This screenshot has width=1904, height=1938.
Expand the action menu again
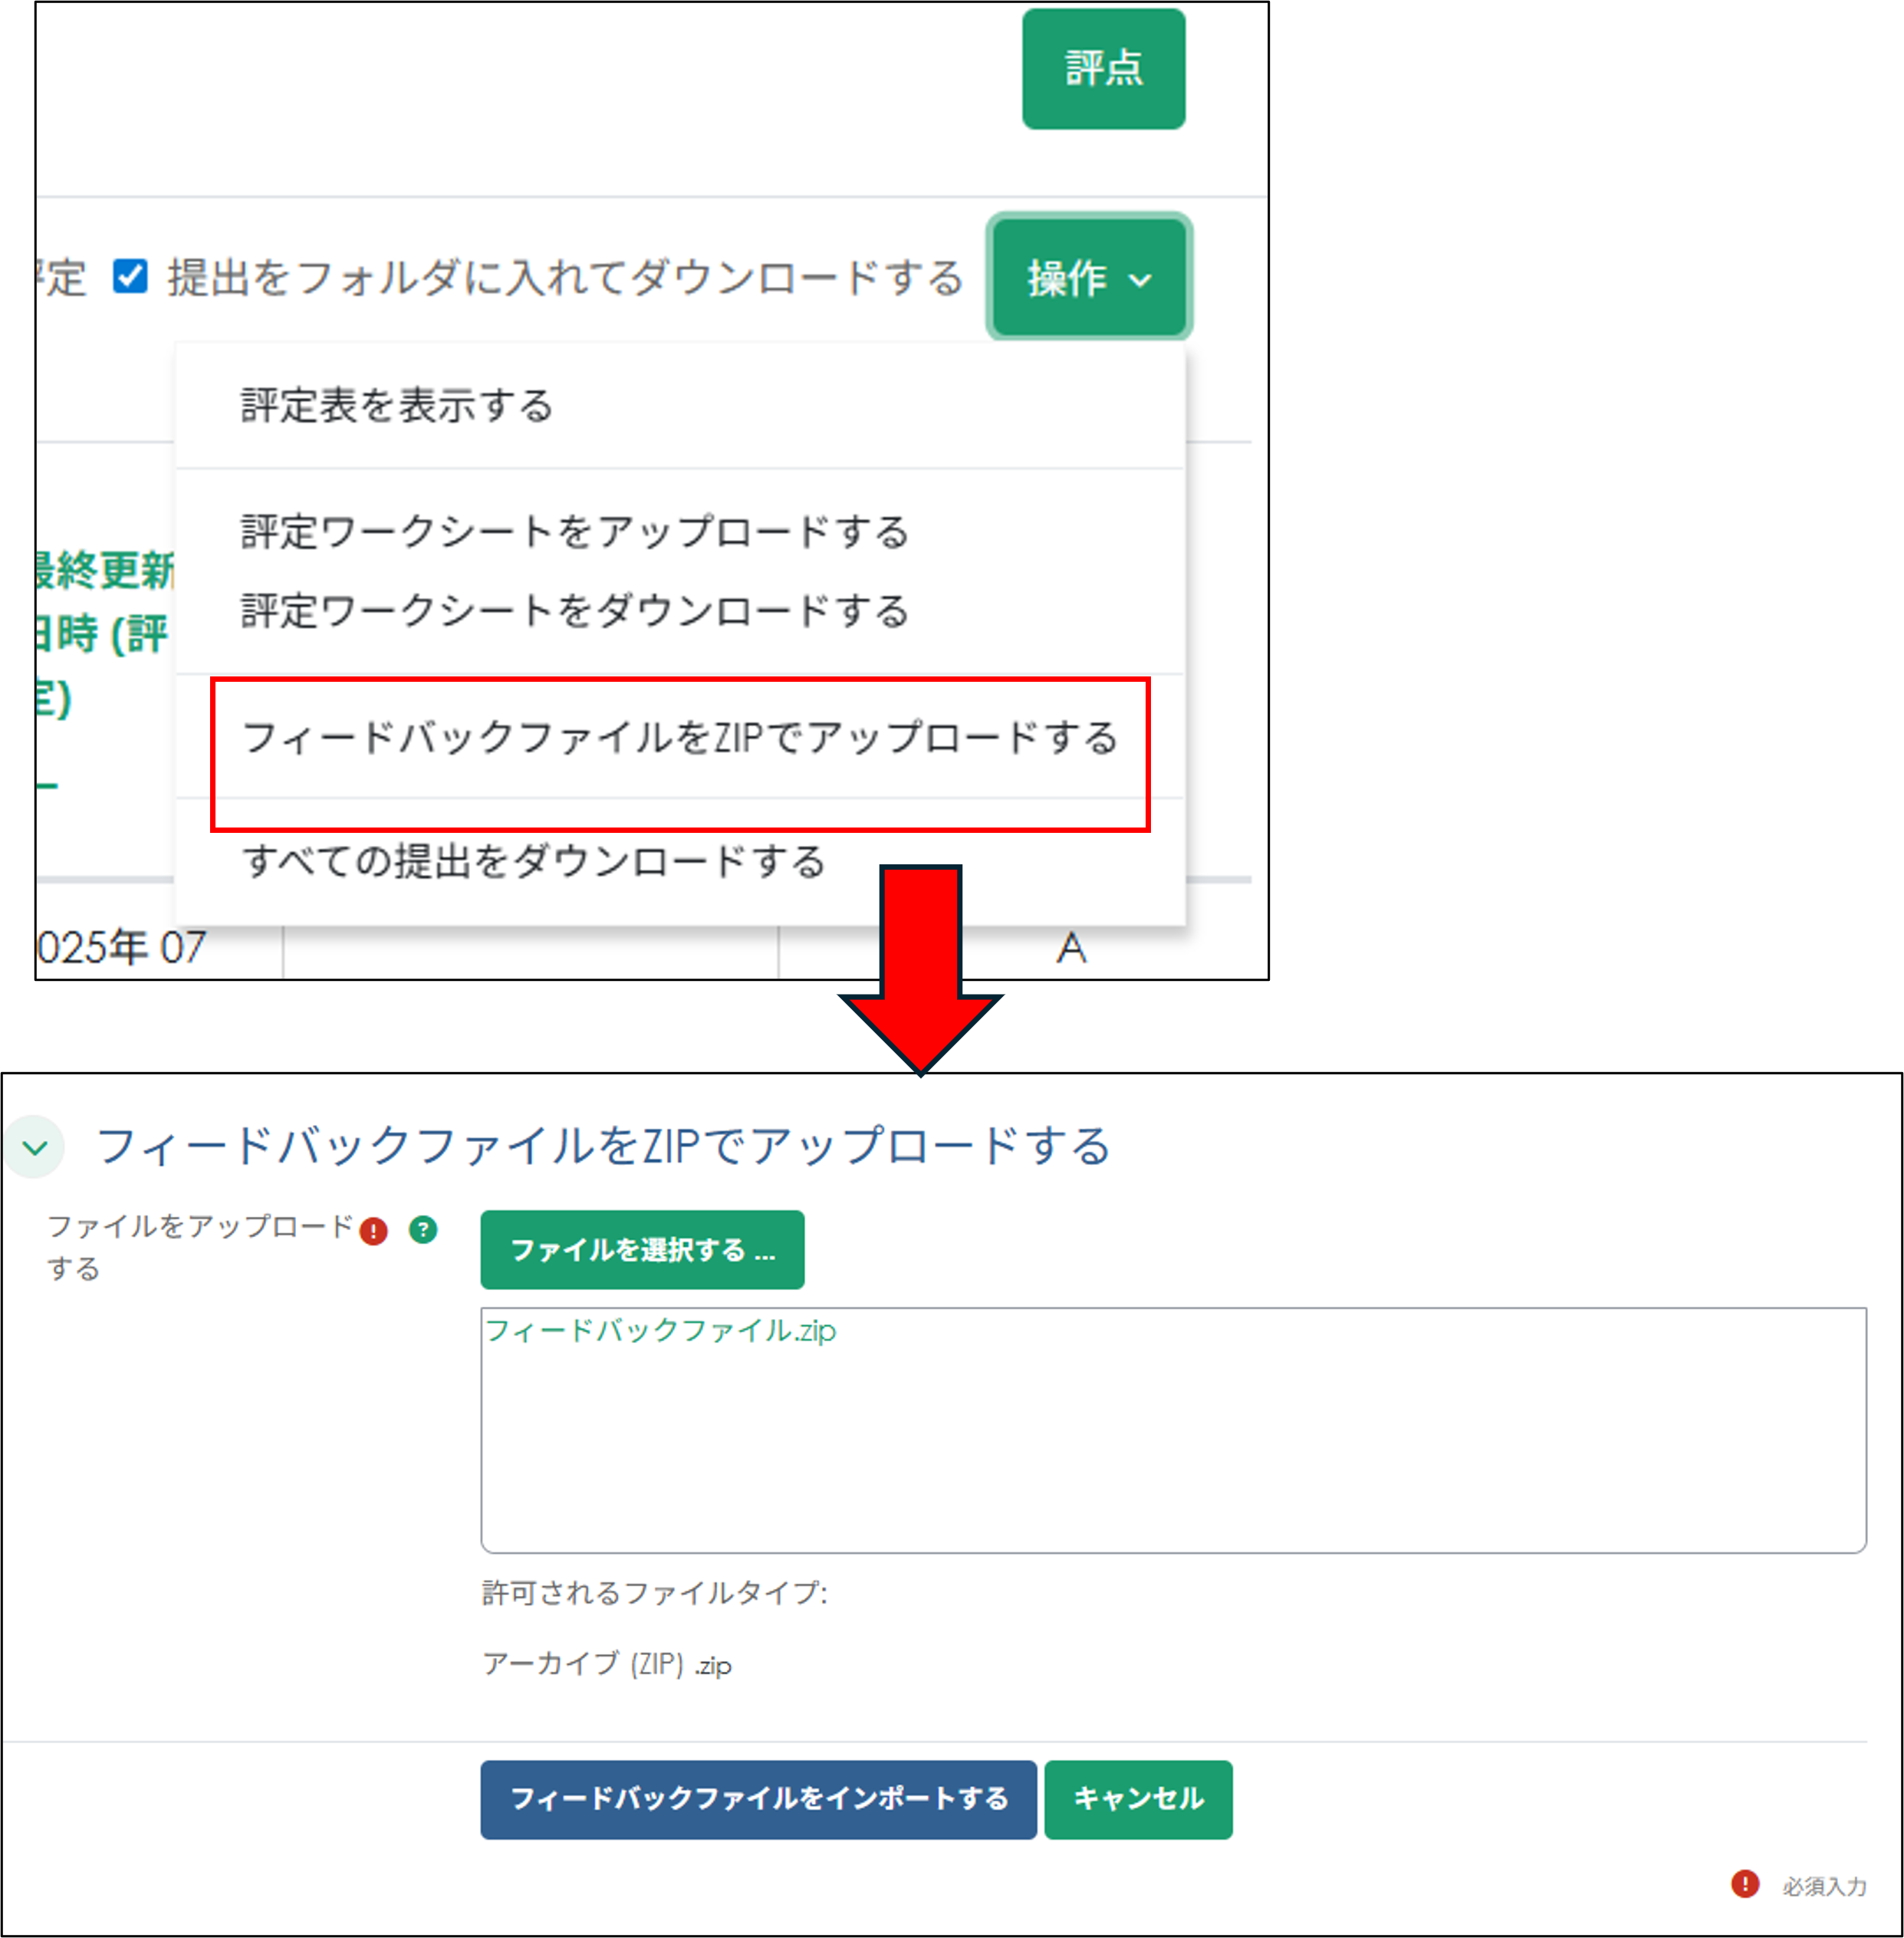[x=1088, y=279]
